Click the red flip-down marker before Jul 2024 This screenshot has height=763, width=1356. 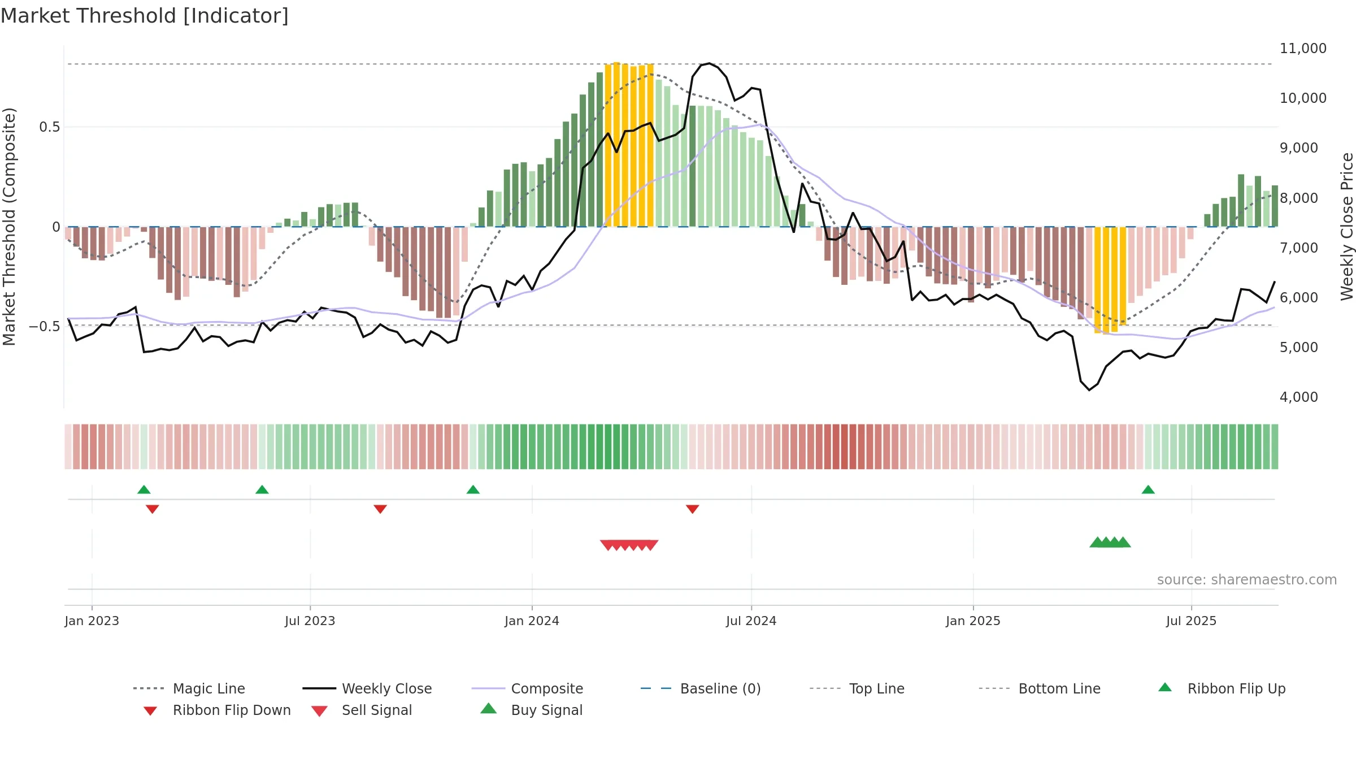(x=693, y=509)
